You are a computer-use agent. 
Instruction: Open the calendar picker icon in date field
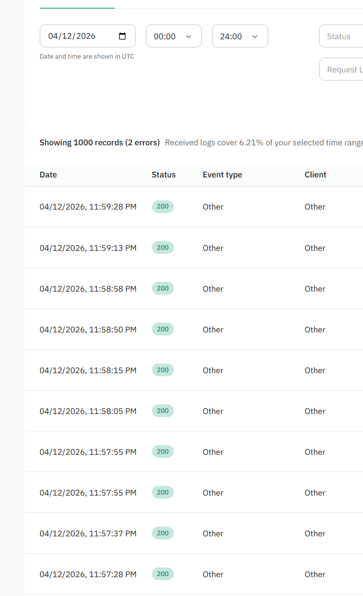[122, 36]
